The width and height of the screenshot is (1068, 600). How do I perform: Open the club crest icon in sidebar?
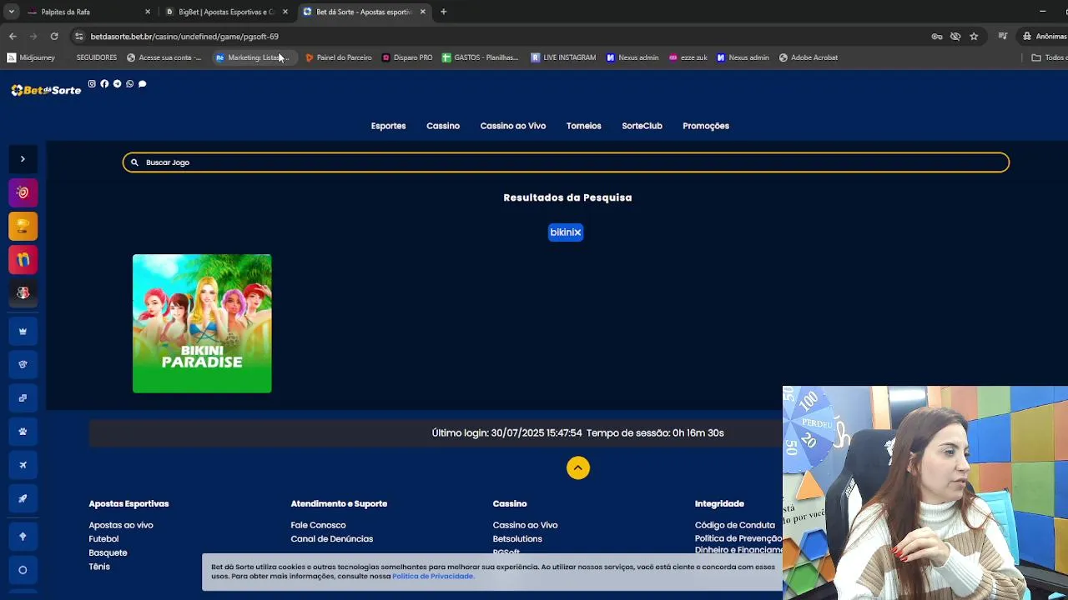click(x=23, y=292)
